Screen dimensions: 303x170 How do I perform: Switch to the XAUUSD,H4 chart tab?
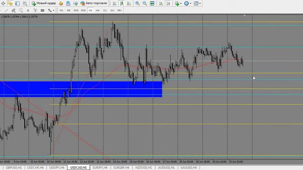coord(188,168)
